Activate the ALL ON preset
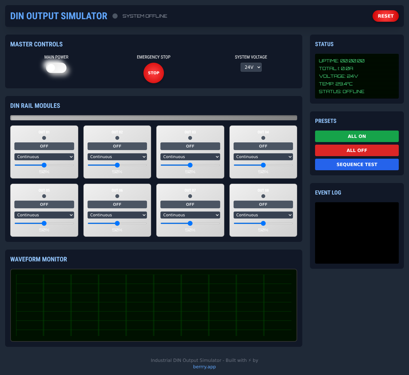The width and height of the screenshot is (409, 375). [x=357, y=136]
